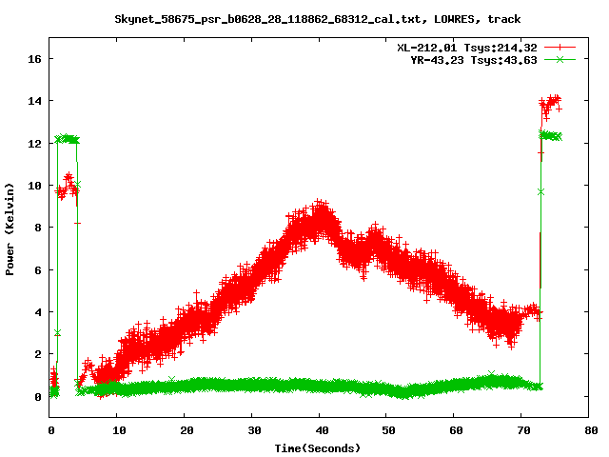Click the x-axis tick label 50
Screen dimensions: 609x457
[389, 430]
